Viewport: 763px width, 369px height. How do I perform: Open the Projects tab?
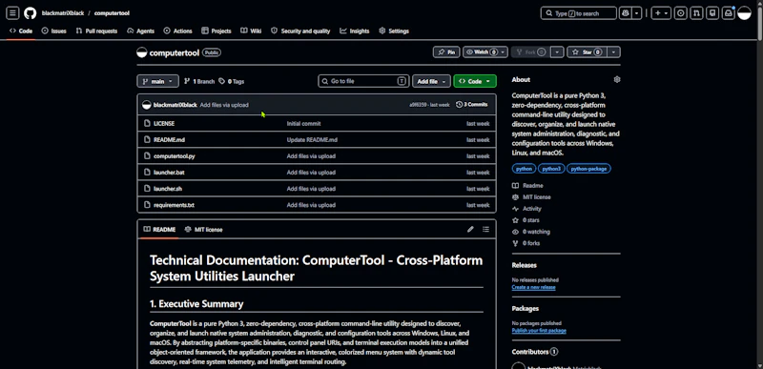coord(217,31)
